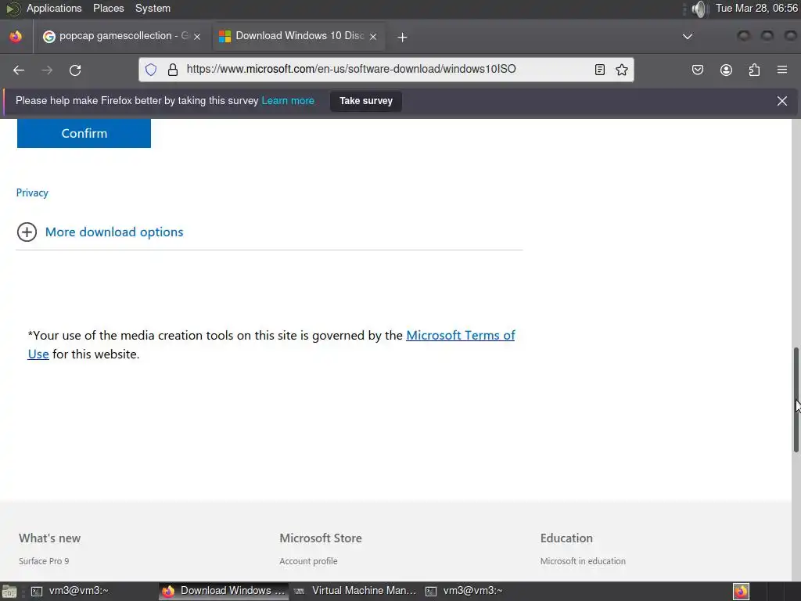This screenshot has width=801, height=601.
Task: Click the padlock site security icon
Action: coord(173,70)
